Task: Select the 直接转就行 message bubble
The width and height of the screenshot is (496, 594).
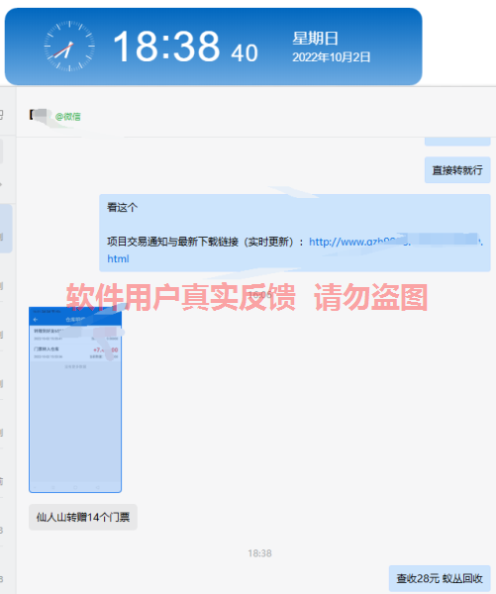Action: click(457, 170)
